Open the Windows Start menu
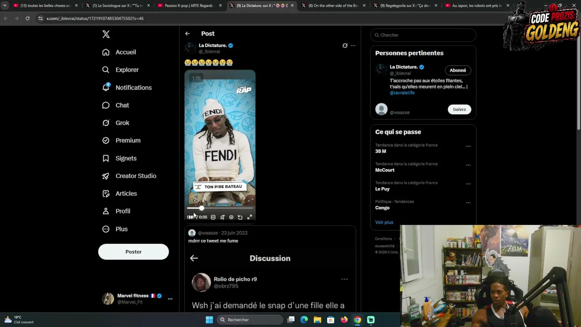This screenshot has height=327, width=581. (x=209, y=320)
